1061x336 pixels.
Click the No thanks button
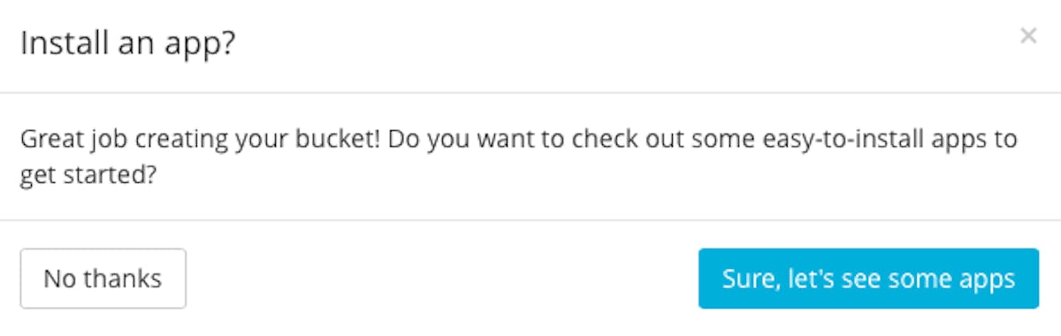[103, 279]
